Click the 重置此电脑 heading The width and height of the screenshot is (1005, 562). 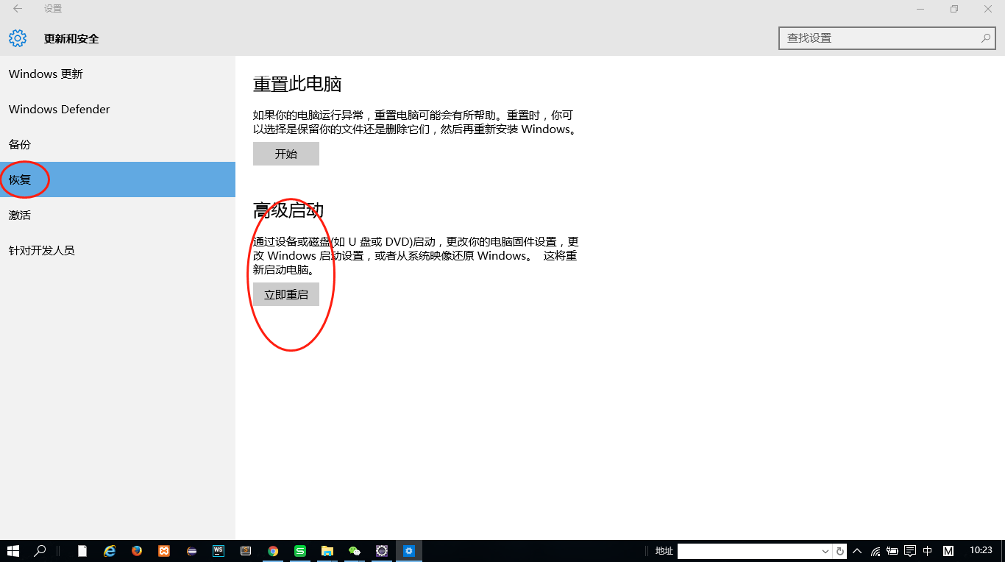pyautogui.click(x=297, y=84)
